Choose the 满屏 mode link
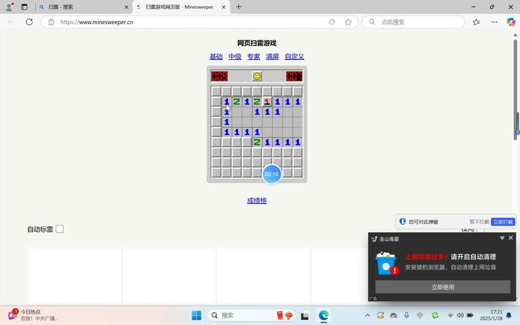 (x=272, y=57)
